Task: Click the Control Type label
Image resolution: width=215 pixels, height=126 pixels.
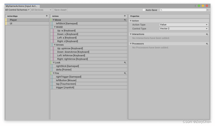Action: point(139,29)
